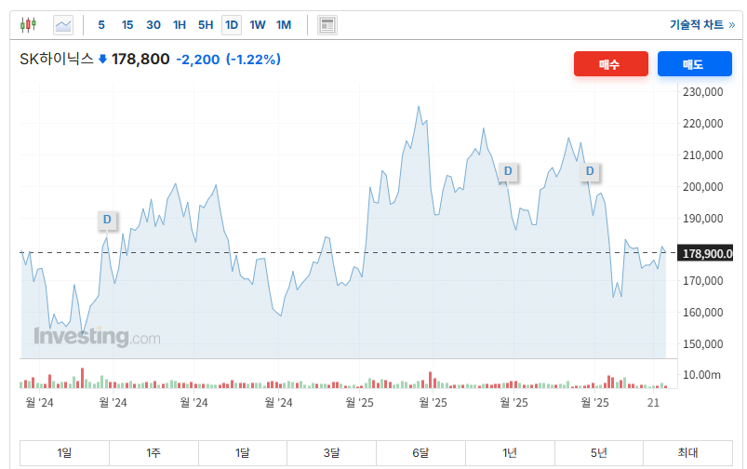Click the 10.00m volume axis label
This screenshot has width=747, height=469.
(x=701, y=375)
